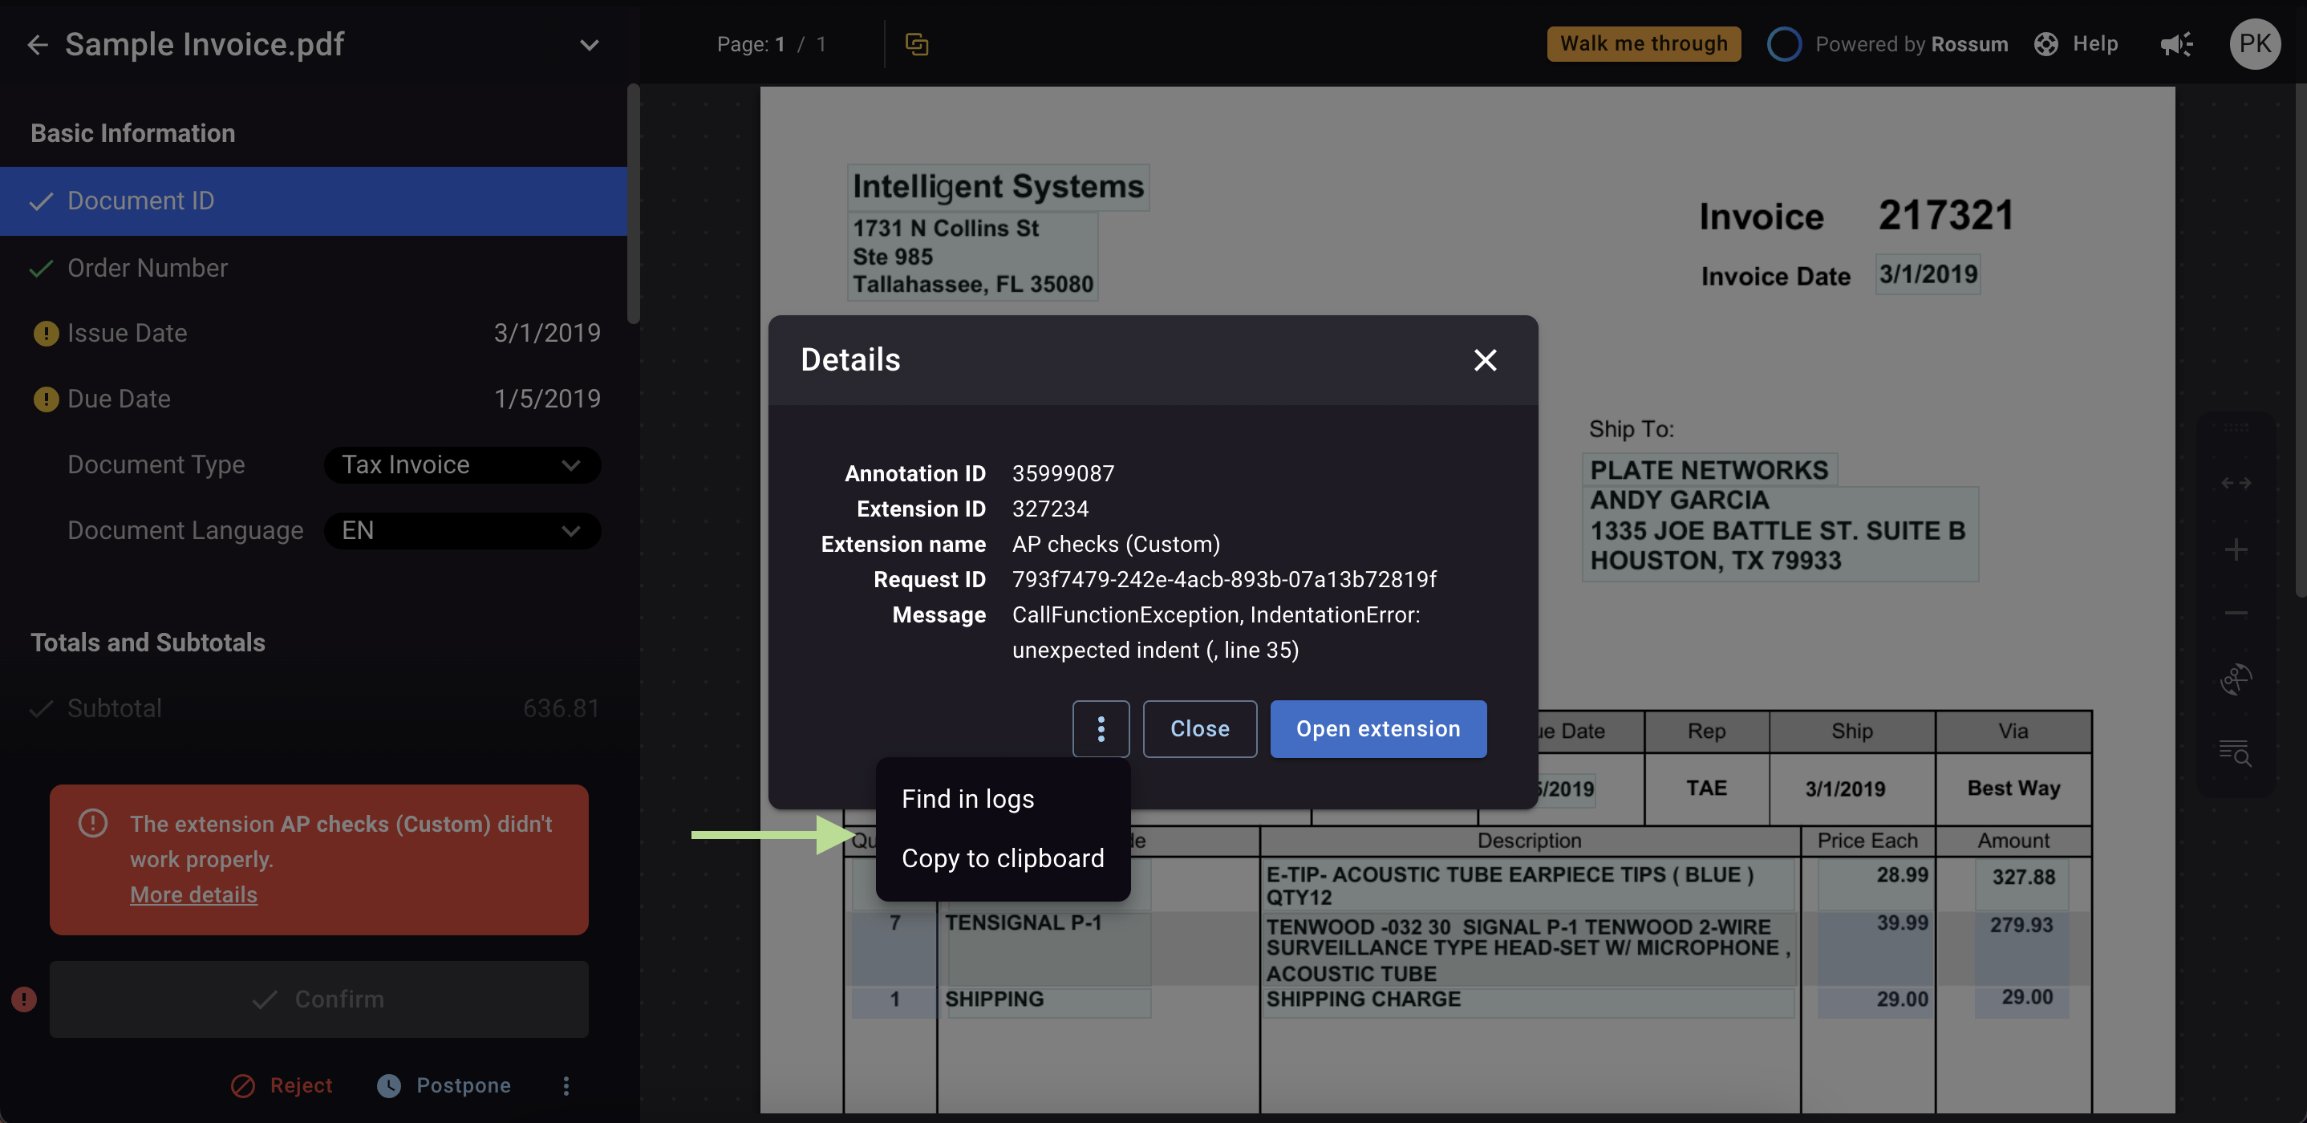
Task: Click the Walk me through button
Action: click(1644, 44)
